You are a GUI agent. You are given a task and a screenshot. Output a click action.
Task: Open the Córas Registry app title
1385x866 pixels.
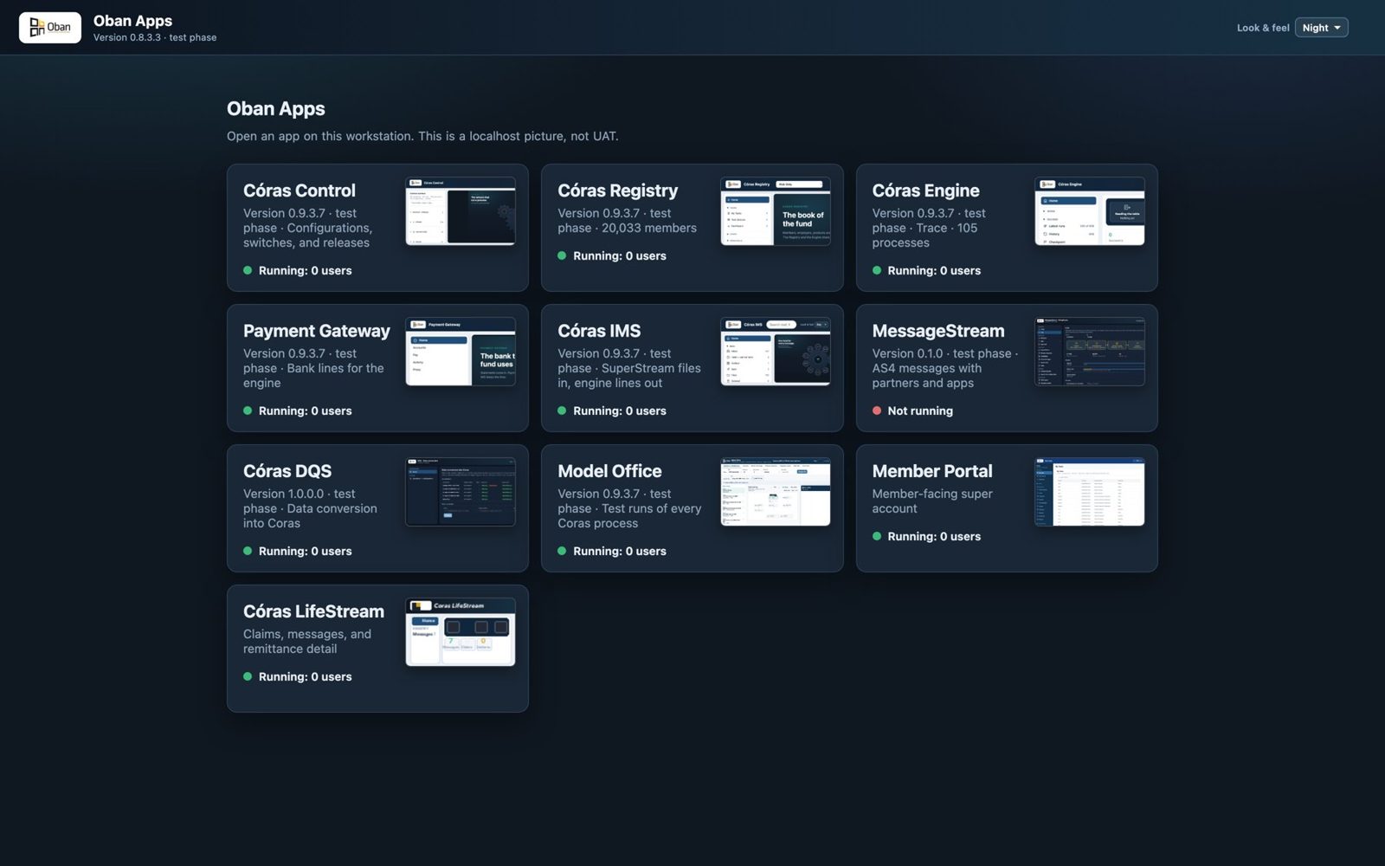click(617, 191)
